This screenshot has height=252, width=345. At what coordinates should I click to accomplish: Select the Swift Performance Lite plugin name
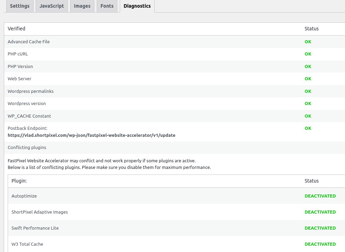tap(35, 228)
